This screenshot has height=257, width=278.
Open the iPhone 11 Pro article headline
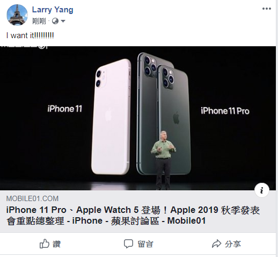133,215
